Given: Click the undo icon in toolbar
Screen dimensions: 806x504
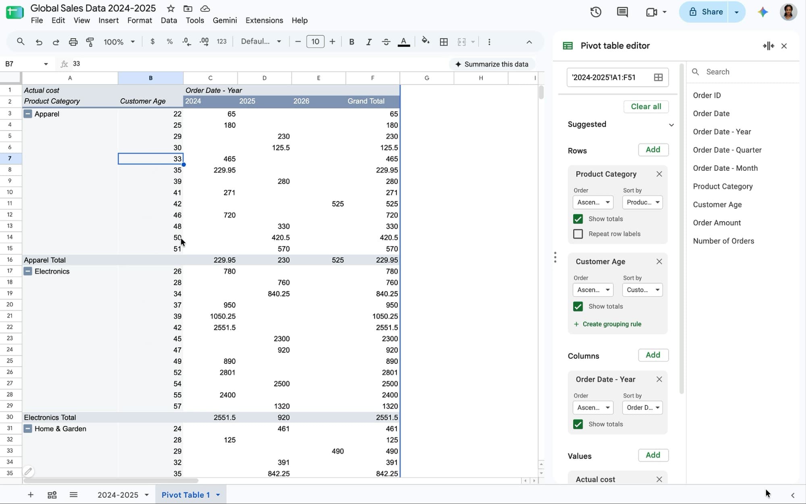Looking at the screenshot, I should pos(39,42).
